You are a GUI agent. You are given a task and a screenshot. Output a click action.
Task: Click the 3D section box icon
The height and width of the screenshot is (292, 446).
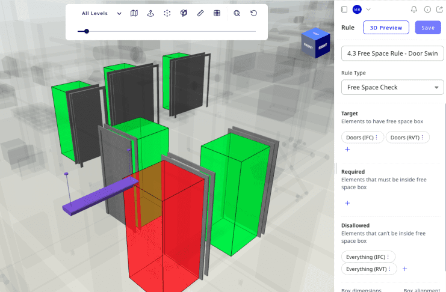184,13
